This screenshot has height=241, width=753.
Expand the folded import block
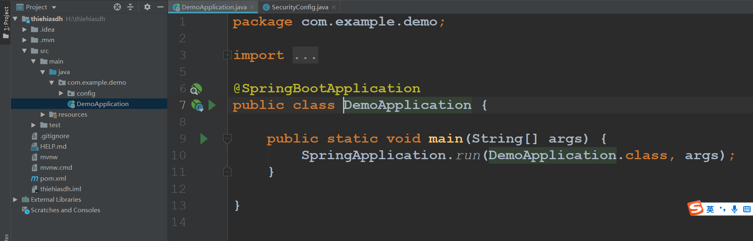[x=227, y=55]
